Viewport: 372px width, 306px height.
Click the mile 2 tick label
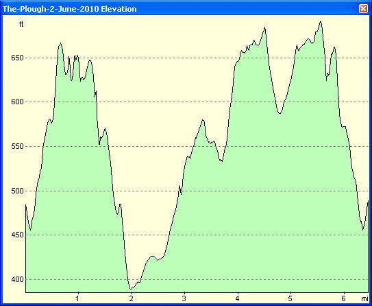132,298
